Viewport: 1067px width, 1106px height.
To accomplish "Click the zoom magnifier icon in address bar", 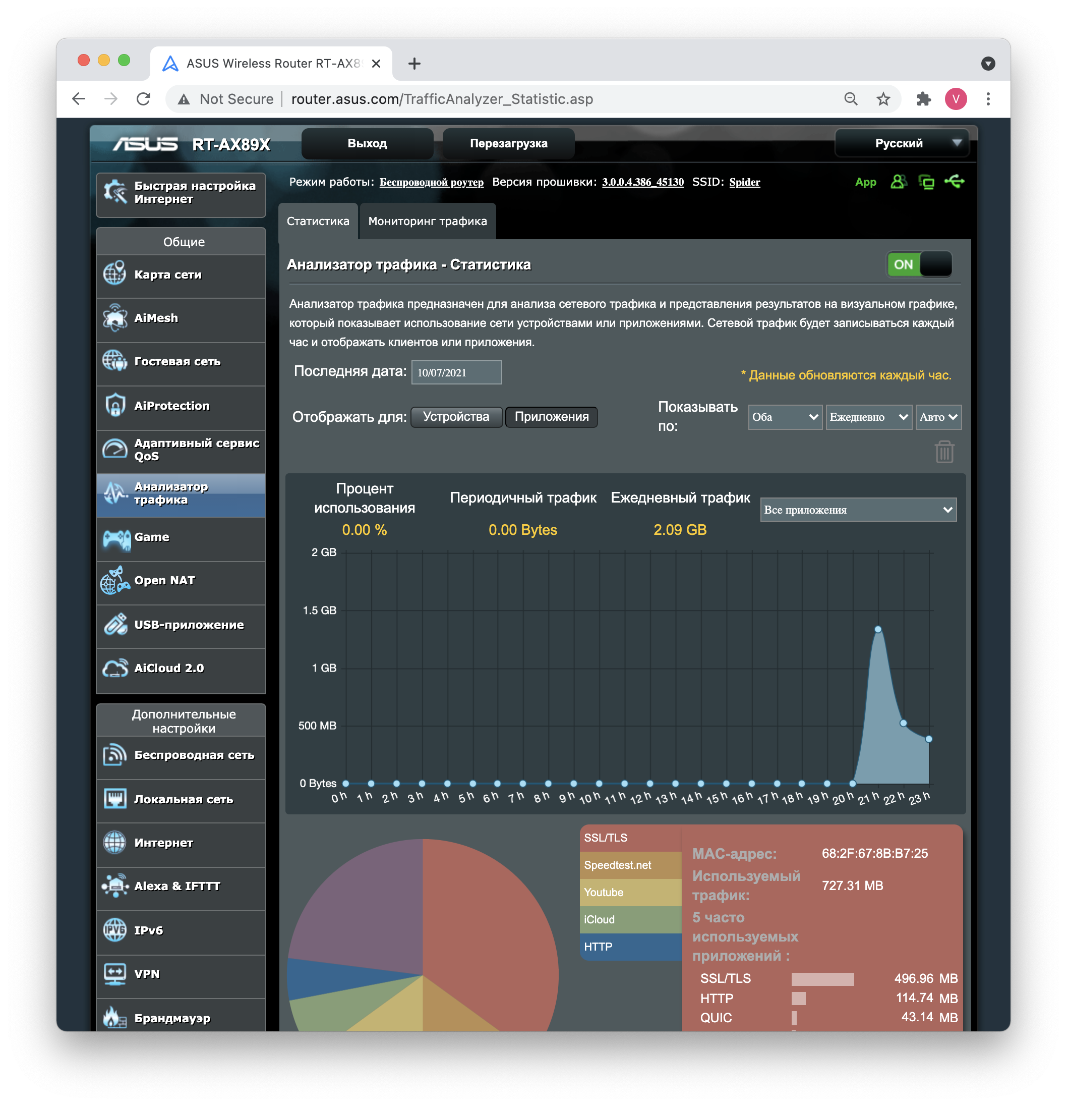I will [851, 99].
